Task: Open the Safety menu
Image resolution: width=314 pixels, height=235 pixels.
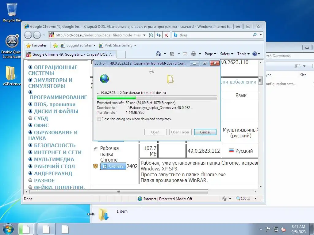Action: pos(227,54)
